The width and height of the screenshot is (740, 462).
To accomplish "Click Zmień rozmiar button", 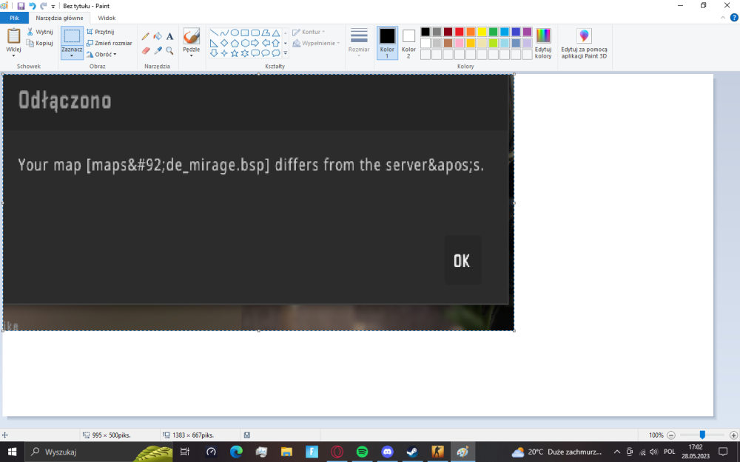I will click(x=109, y=43).
